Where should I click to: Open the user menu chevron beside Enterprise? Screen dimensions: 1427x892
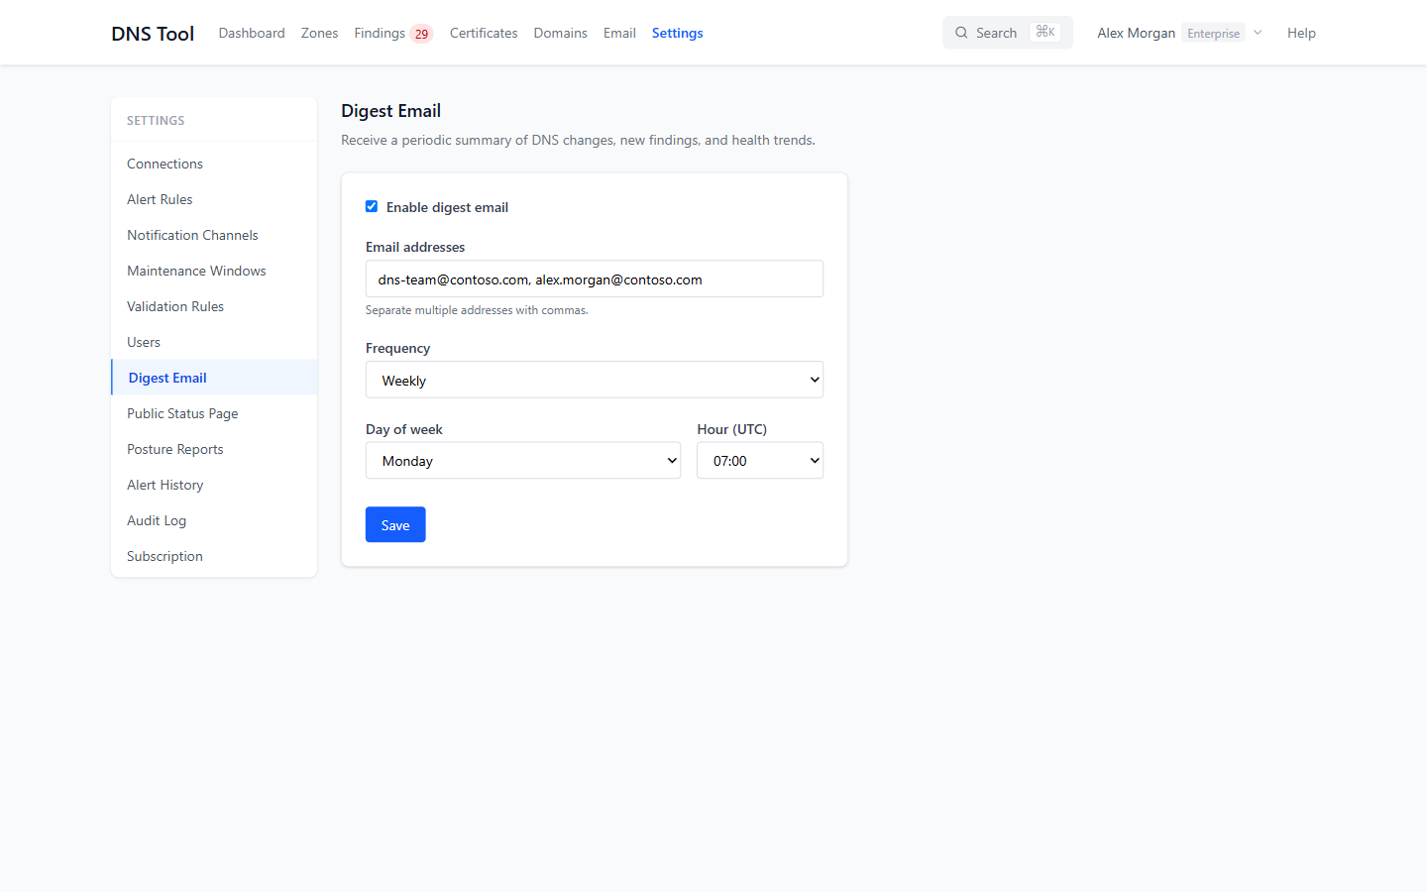pyautogui.click(x=1258, y=33)
